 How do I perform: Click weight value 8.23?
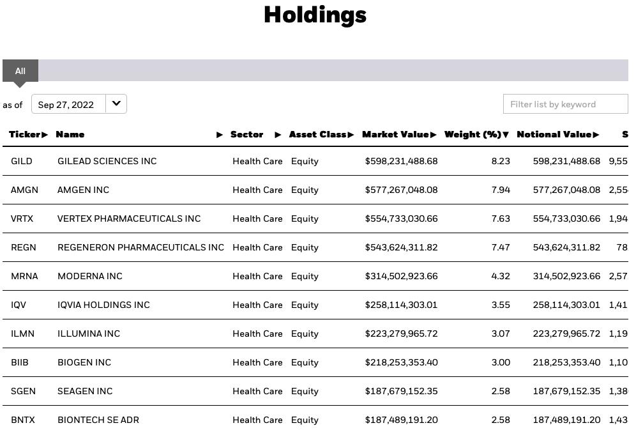(x=501, y=161)
